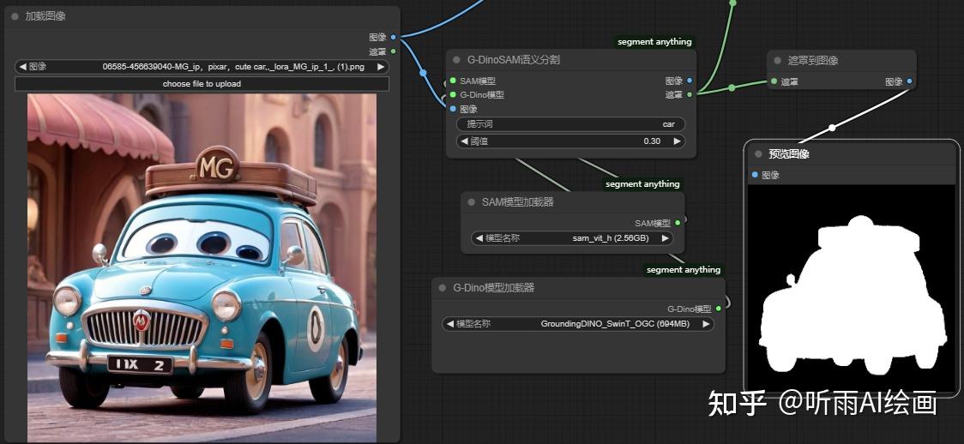Viewport: 964px width, 444px height.
Task: Click the midpoint dot on the blue image link
Action: pyautogui.click(x=423, y=73)
